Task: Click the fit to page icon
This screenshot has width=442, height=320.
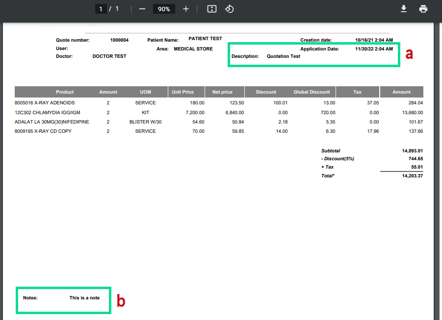Action: tap(212, 9)
